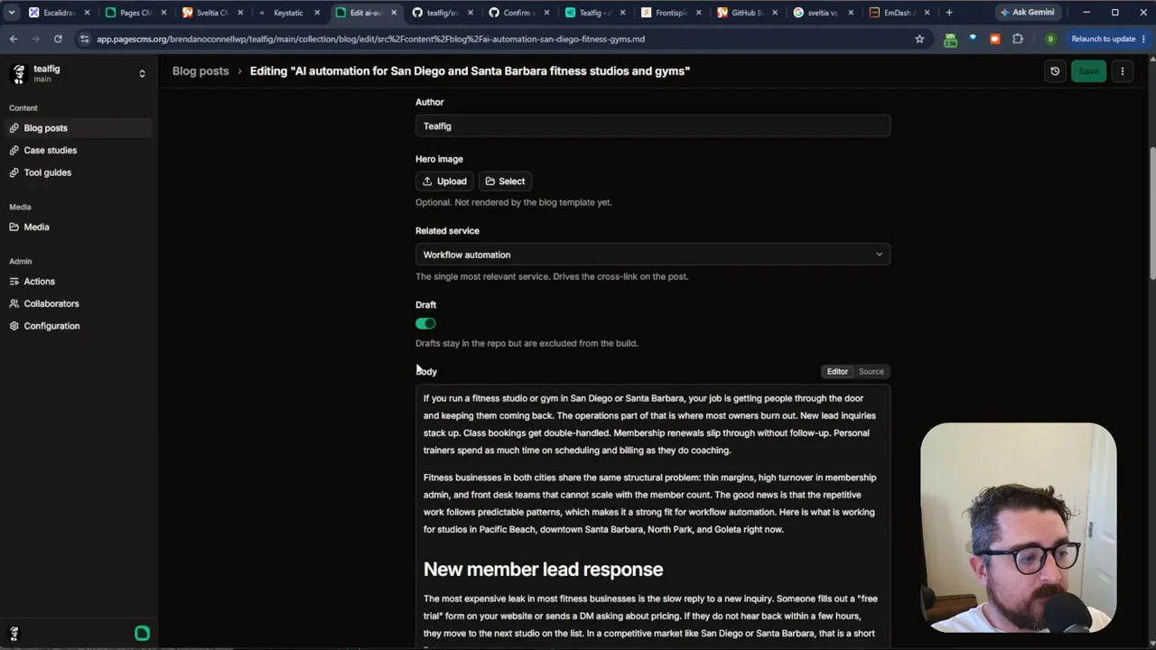The image size is (1156, 650).
Task: Select a hero image from media
Action: click(x=505, y=181)
